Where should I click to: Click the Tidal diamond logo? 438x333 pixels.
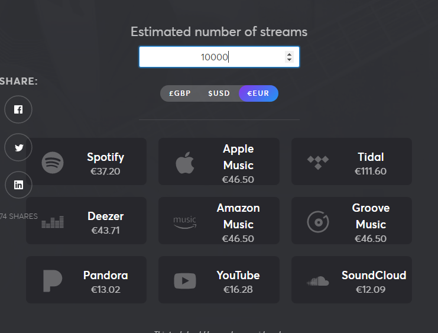coord(318,163)
